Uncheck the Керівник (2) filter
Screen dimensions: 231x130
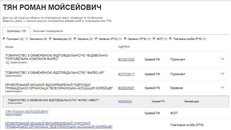(x=75, y=38)
